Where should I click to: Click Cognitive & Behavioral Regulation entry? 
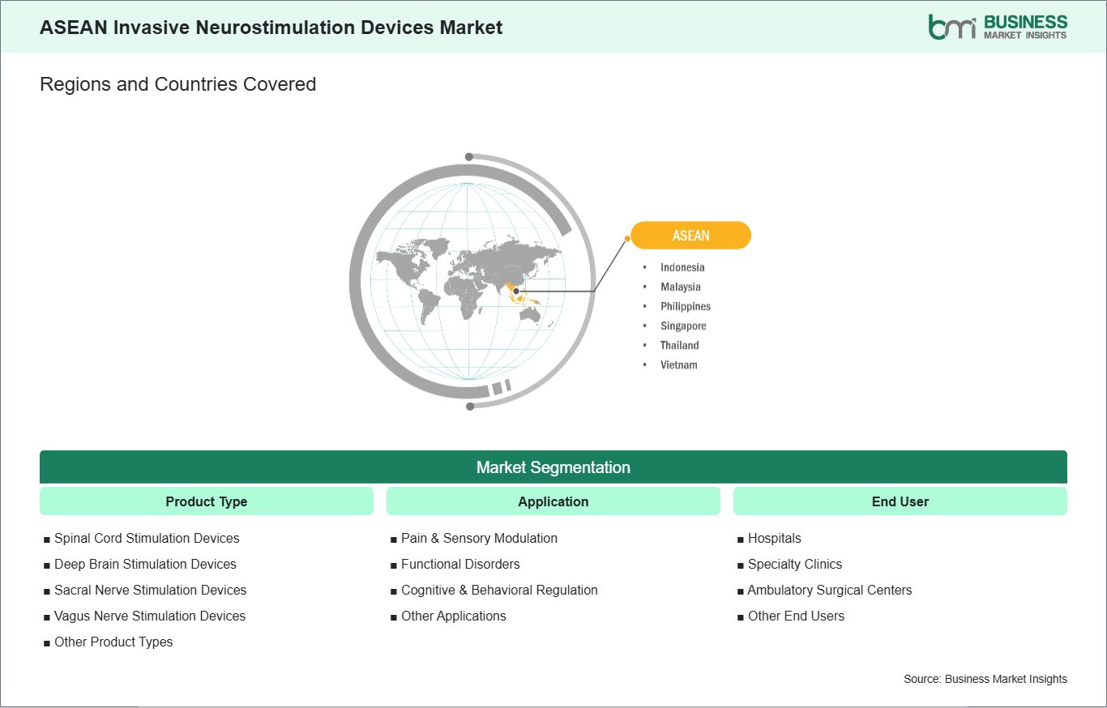click(x=499, y=590)
